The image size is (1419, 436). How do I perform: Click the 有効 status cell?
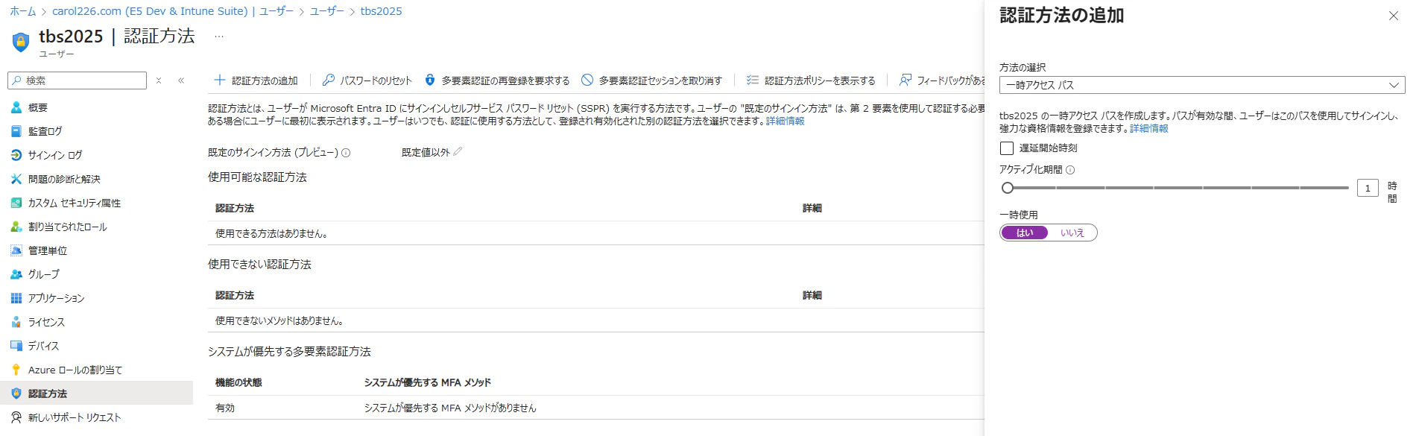pos(225,408)
